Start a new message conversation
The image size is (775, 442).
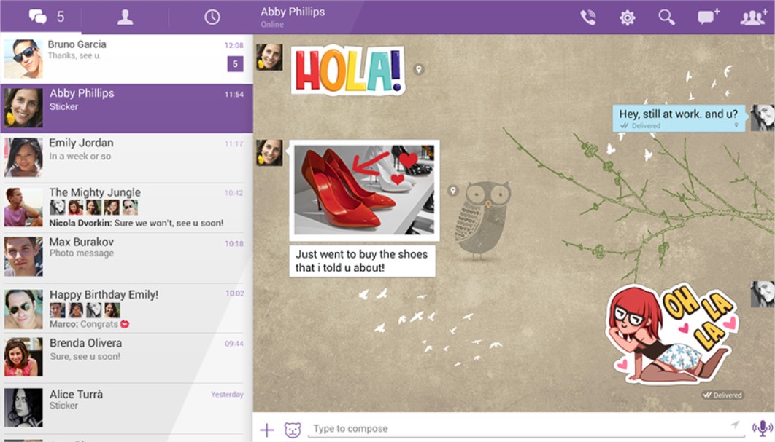708,17
